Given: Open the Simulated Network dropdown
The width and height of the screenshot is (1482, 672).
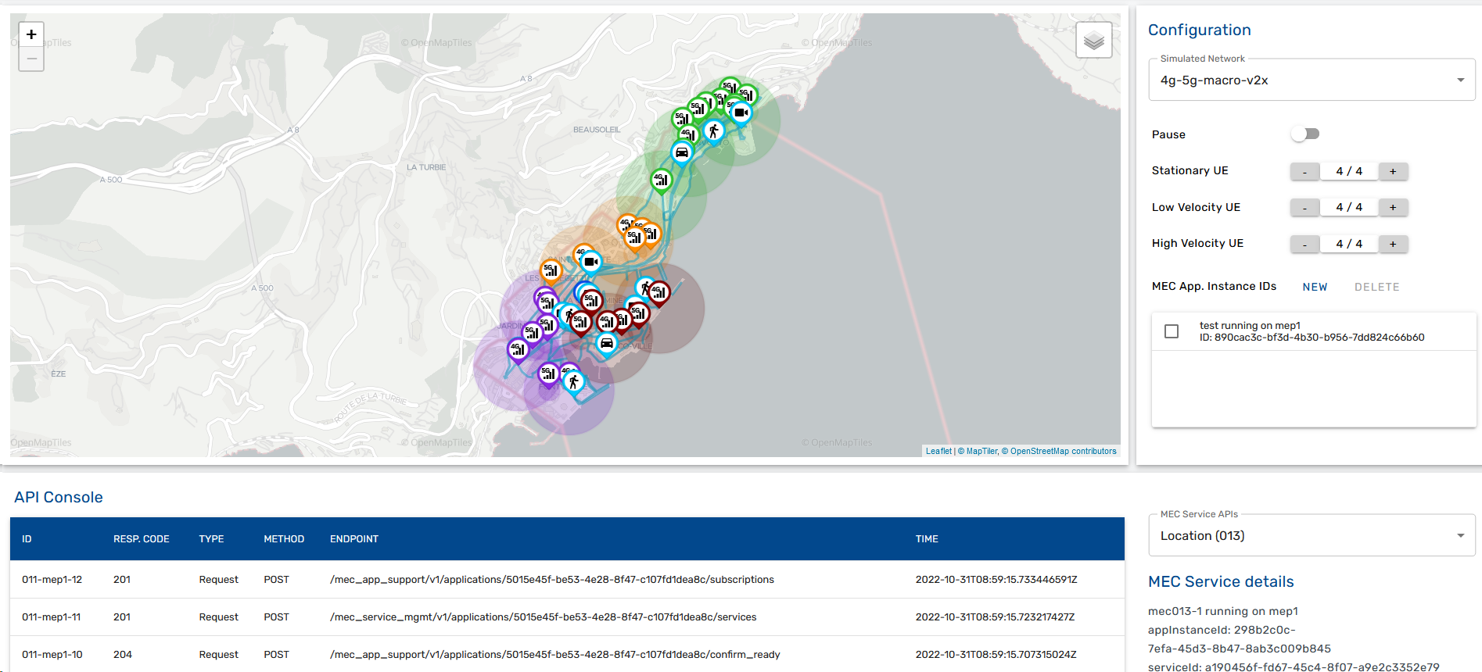Looking at the screenshot, I should (1312, 80).
